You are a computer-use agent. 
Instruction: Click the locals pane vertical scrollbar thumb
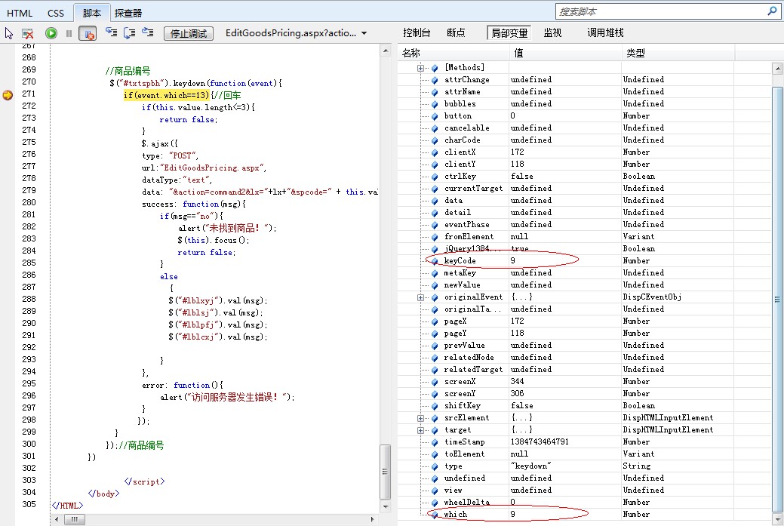tap(777, 299)
